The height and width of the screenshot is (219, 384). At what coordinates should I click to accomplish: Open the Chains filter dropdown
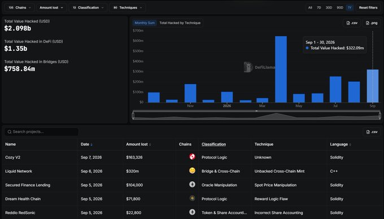(x=20, y=7)
